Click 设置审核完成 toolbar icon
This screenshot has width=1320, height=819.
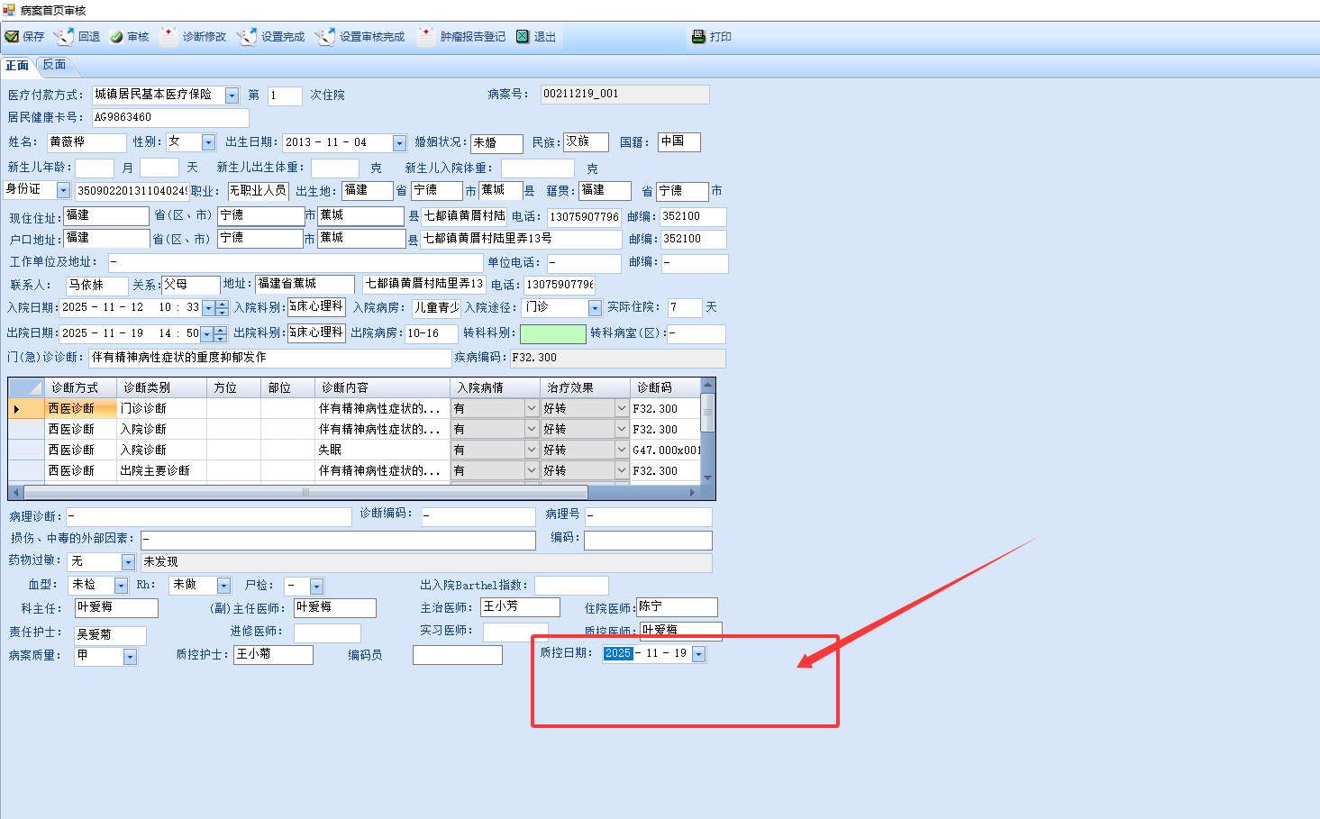325,37
